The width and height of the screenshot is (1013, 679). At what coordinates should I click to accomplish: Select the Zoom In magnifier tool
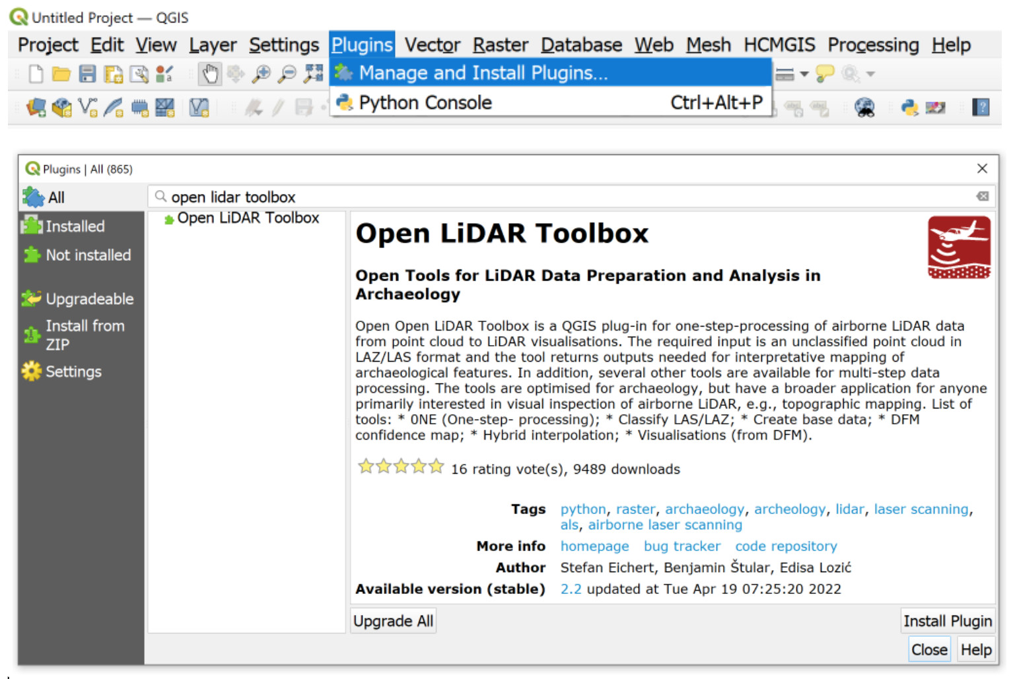(262, 74)
